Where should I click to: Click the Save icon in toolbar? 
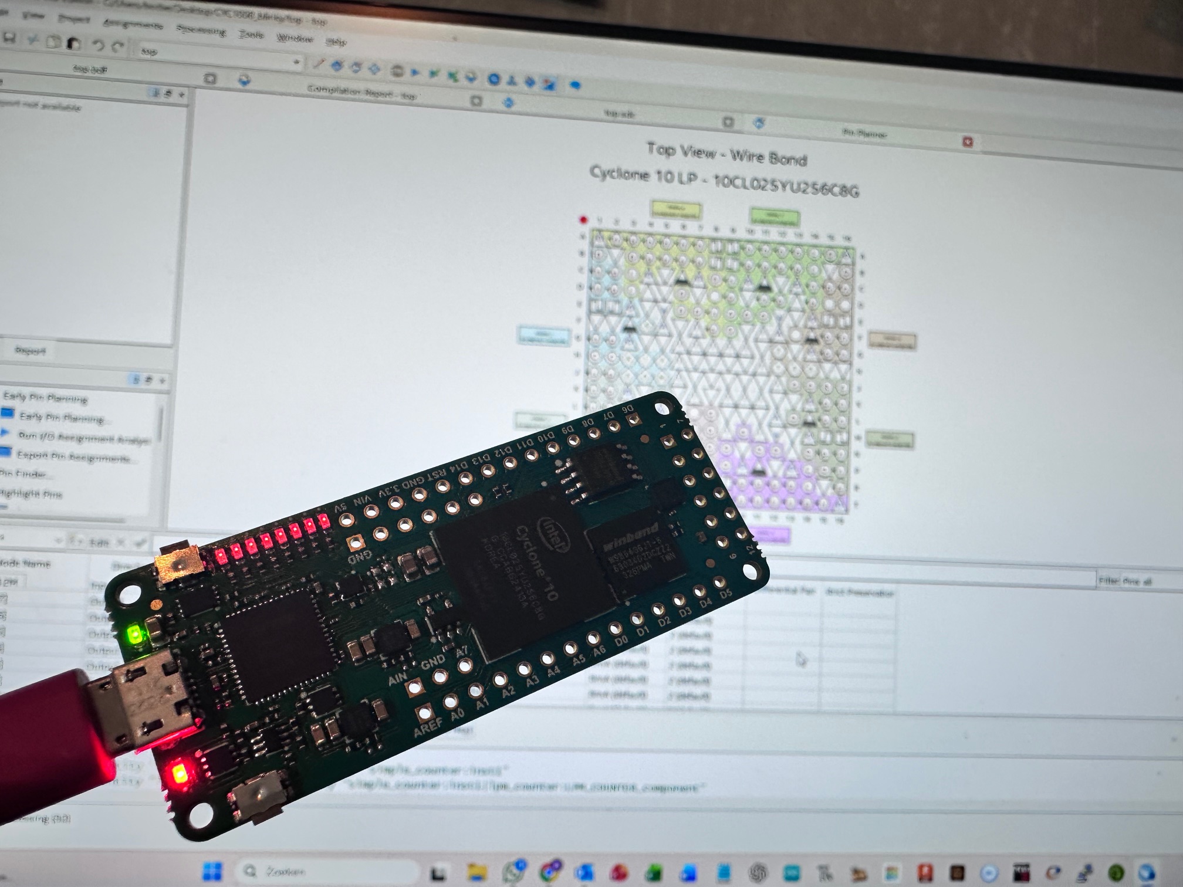(9, 38)
